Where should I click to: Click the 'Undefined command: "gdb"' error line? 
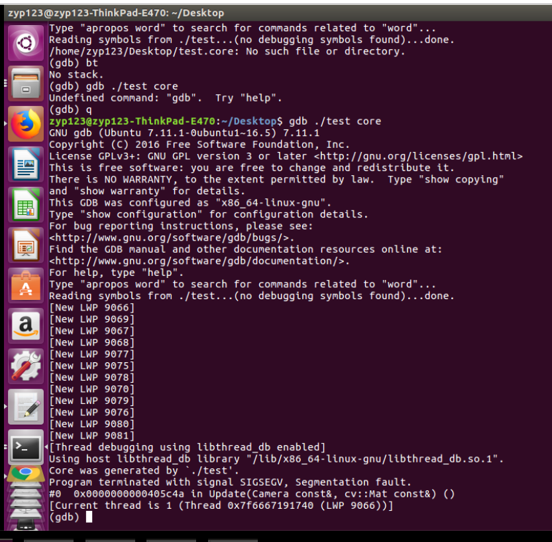click(166, 98)
